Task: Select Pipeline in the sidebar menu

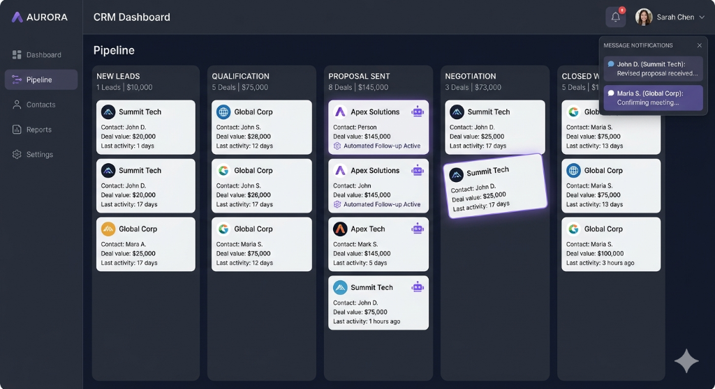Action: coord(41,79)
